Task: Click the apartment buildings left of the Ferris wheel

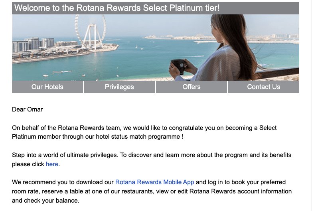Action: [x=33, y=44]
